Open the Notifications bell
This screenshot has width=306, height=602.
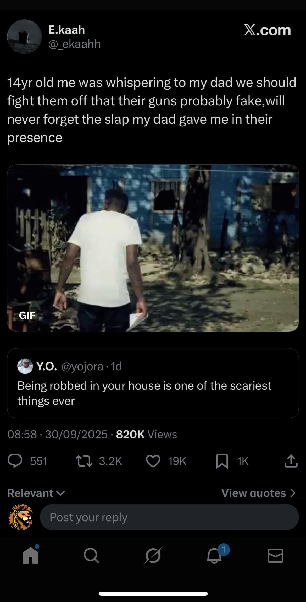click(x=215, y=556)
